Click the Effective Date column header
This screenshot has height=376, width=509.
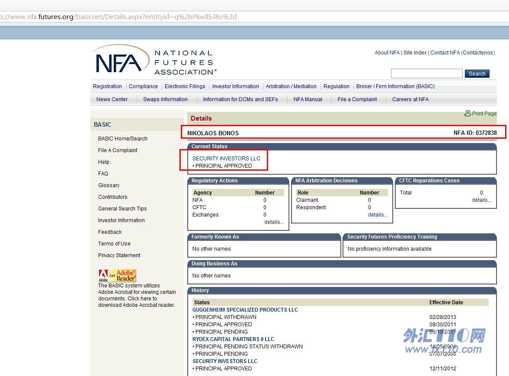tap(446, 303)
